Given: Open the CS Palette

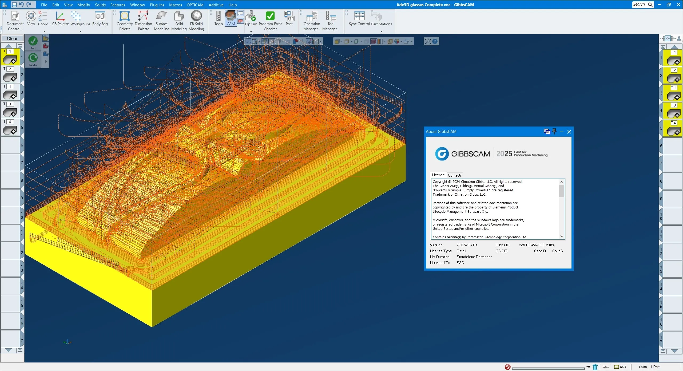Looking at the screenshot, I should (x=60, y=19).
